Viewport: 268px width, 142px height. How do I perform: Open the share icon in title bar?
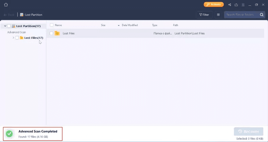point(230,5)
